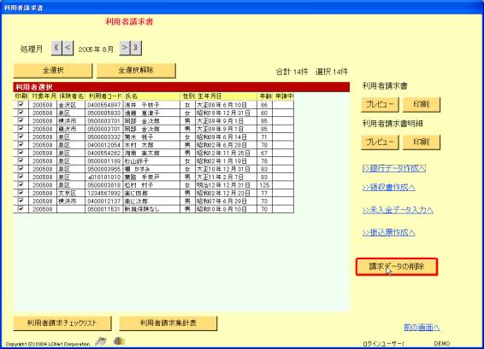Go to previous processing month arrow
Viewport: 484px width, 349px height.
click(x=68, y=48)
